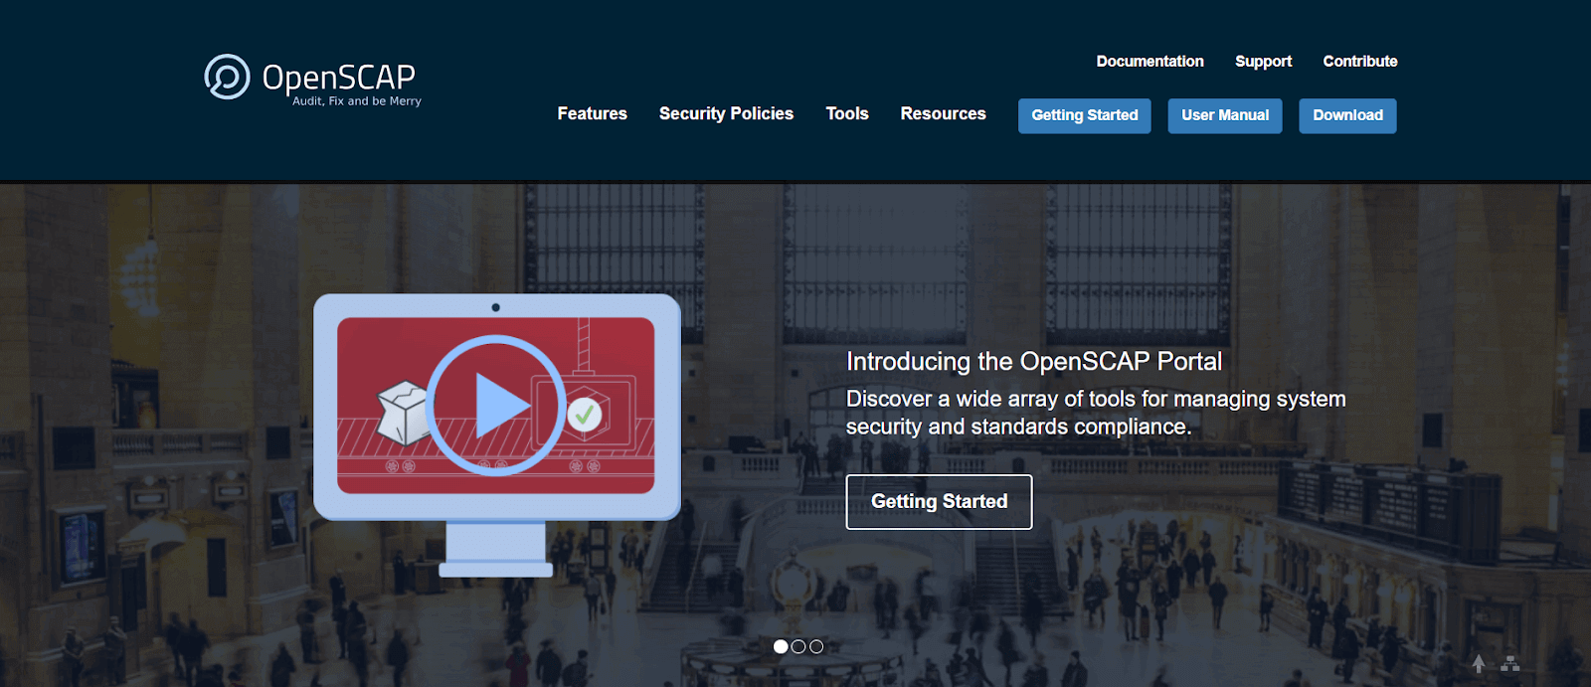Click the 'Introducing the OpenSCAP Portal' heading
Viewport: 1591px width, 687px height.
1034,361
